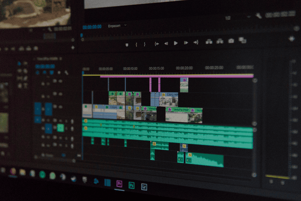Click the 00:00:15:00 mark on timeline ruler
Viewport: 301px width, 201px height.
[157, 68]
